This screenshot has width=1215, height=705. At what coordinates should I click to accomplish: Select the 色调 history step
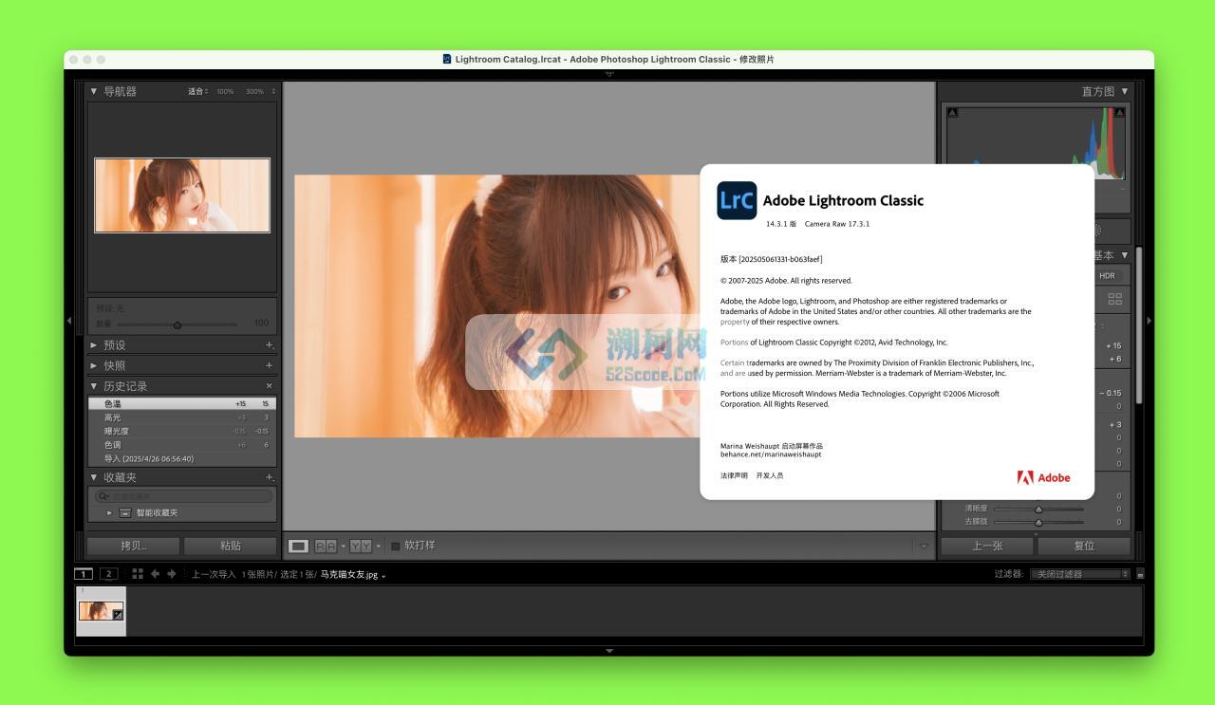[x=182, y=445]
